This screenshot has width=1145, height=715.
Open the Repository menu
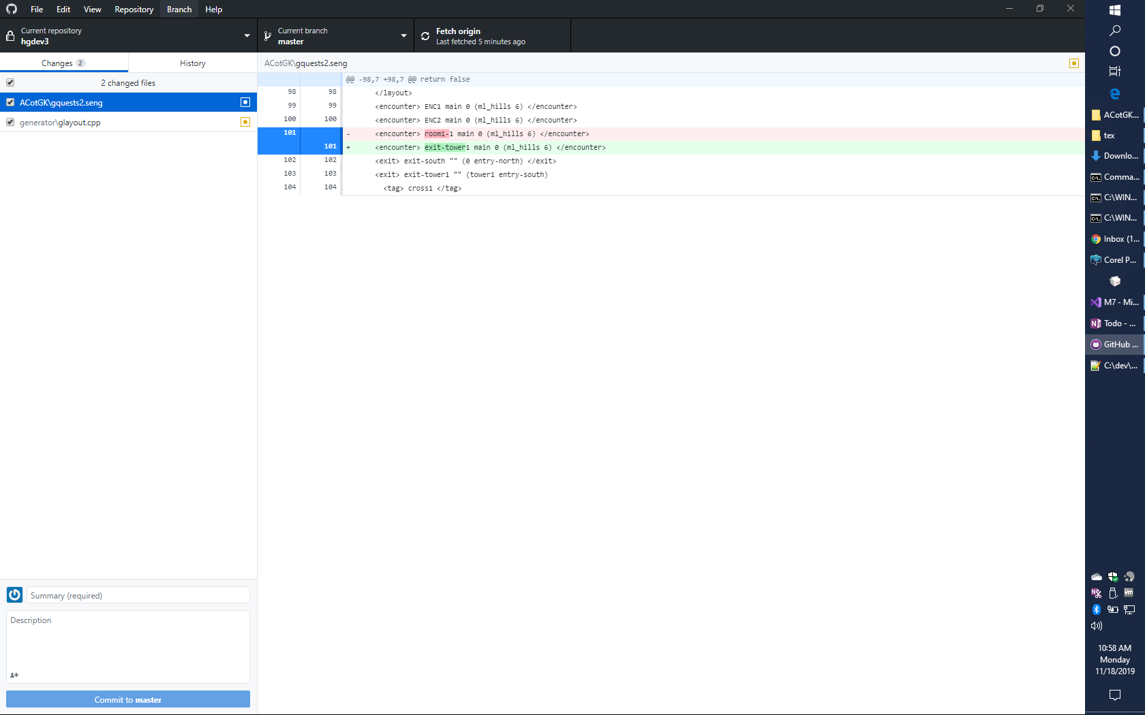(x=134, y=9)
